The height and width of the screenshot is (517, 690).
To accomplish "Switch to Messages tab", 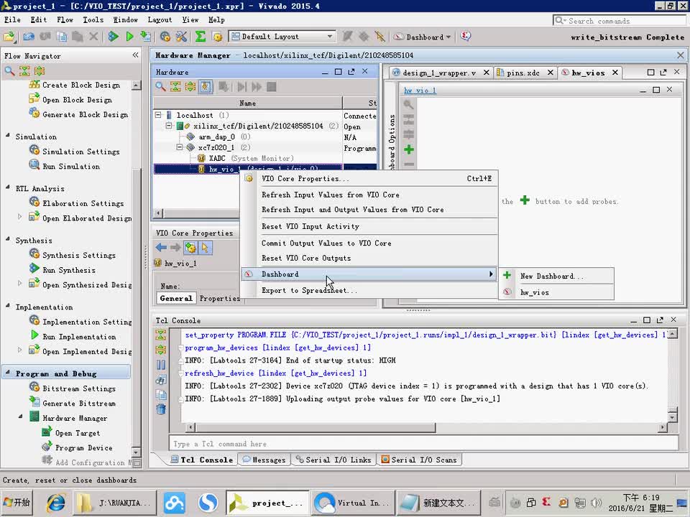I will pos(264,460).
